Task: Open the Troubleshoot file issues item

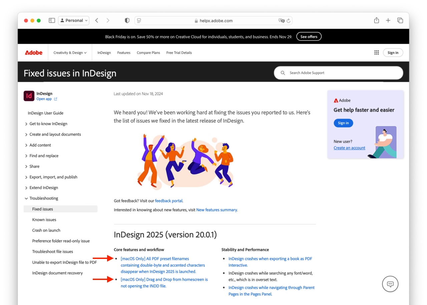Action: pyautogui.click(x=53, y=252)
